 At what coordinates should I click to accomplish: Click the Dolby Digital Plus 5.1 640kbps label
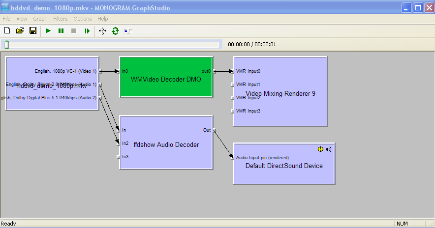[49, 98]
